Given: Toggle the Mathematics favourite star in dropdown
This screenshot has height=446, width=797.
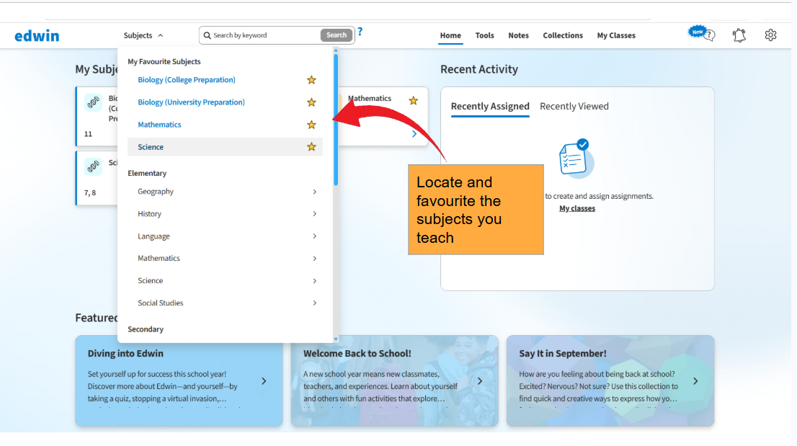Looking at the screenshot, I should pos(311,125).
